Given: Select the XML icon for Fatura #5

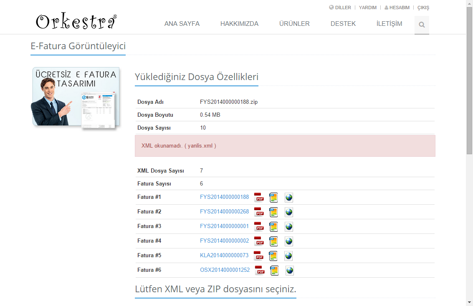Looking at the screenshot, I should click(x=273, y=256).
